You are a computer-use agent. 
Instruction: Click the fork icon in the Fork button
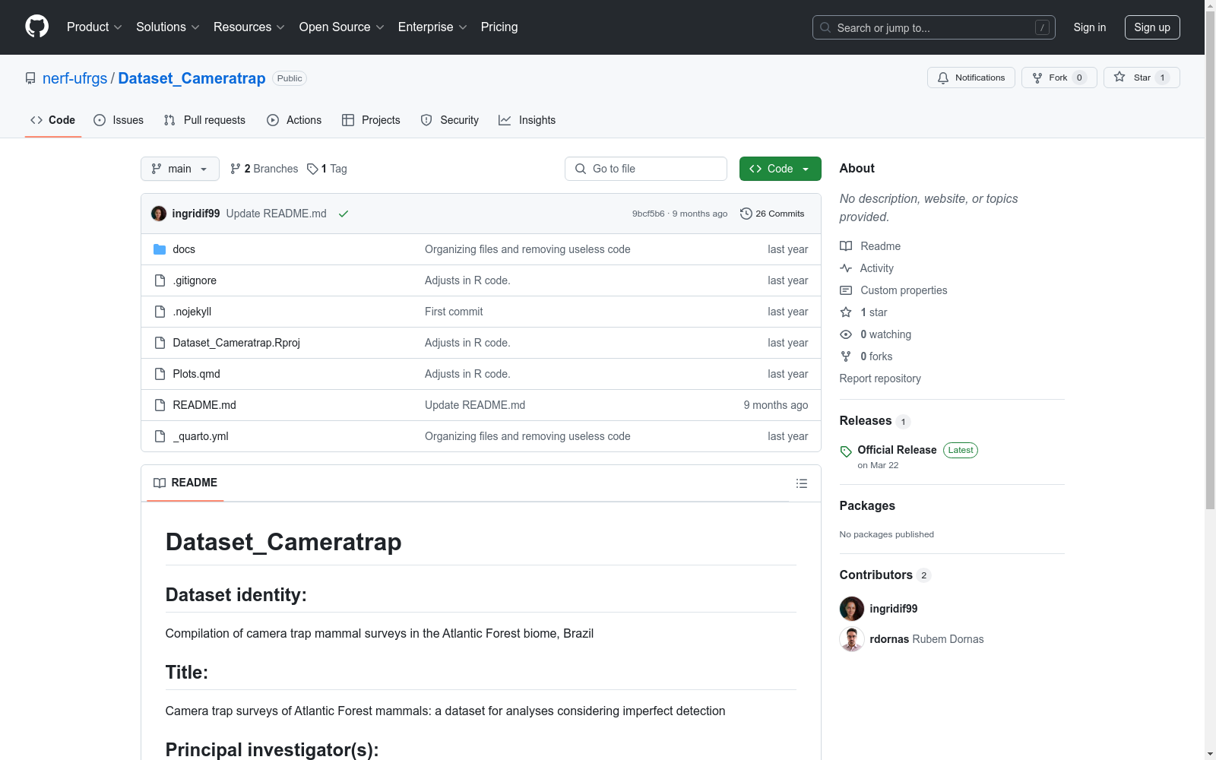(1037, 78)
